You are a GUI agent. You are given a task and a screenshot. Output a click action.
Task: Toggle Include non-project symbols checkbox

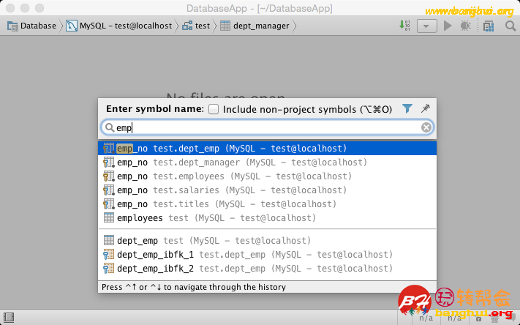pos(214,109)
